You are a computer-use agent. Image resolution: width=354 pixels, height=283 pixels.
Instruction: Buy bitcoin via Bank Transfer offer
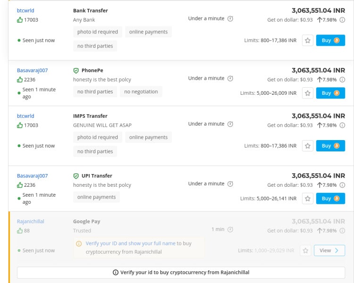(330, 41)
